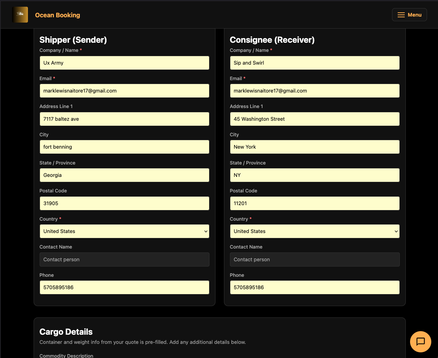The height and width of the screenshot is (358, 438).
Task: Click the consignee Postal Code field
Action: tap(315, 203)
